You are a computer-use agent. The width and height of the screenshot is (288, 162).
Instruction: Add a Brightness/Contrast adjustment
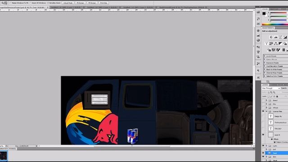click(x=271, y=37)
